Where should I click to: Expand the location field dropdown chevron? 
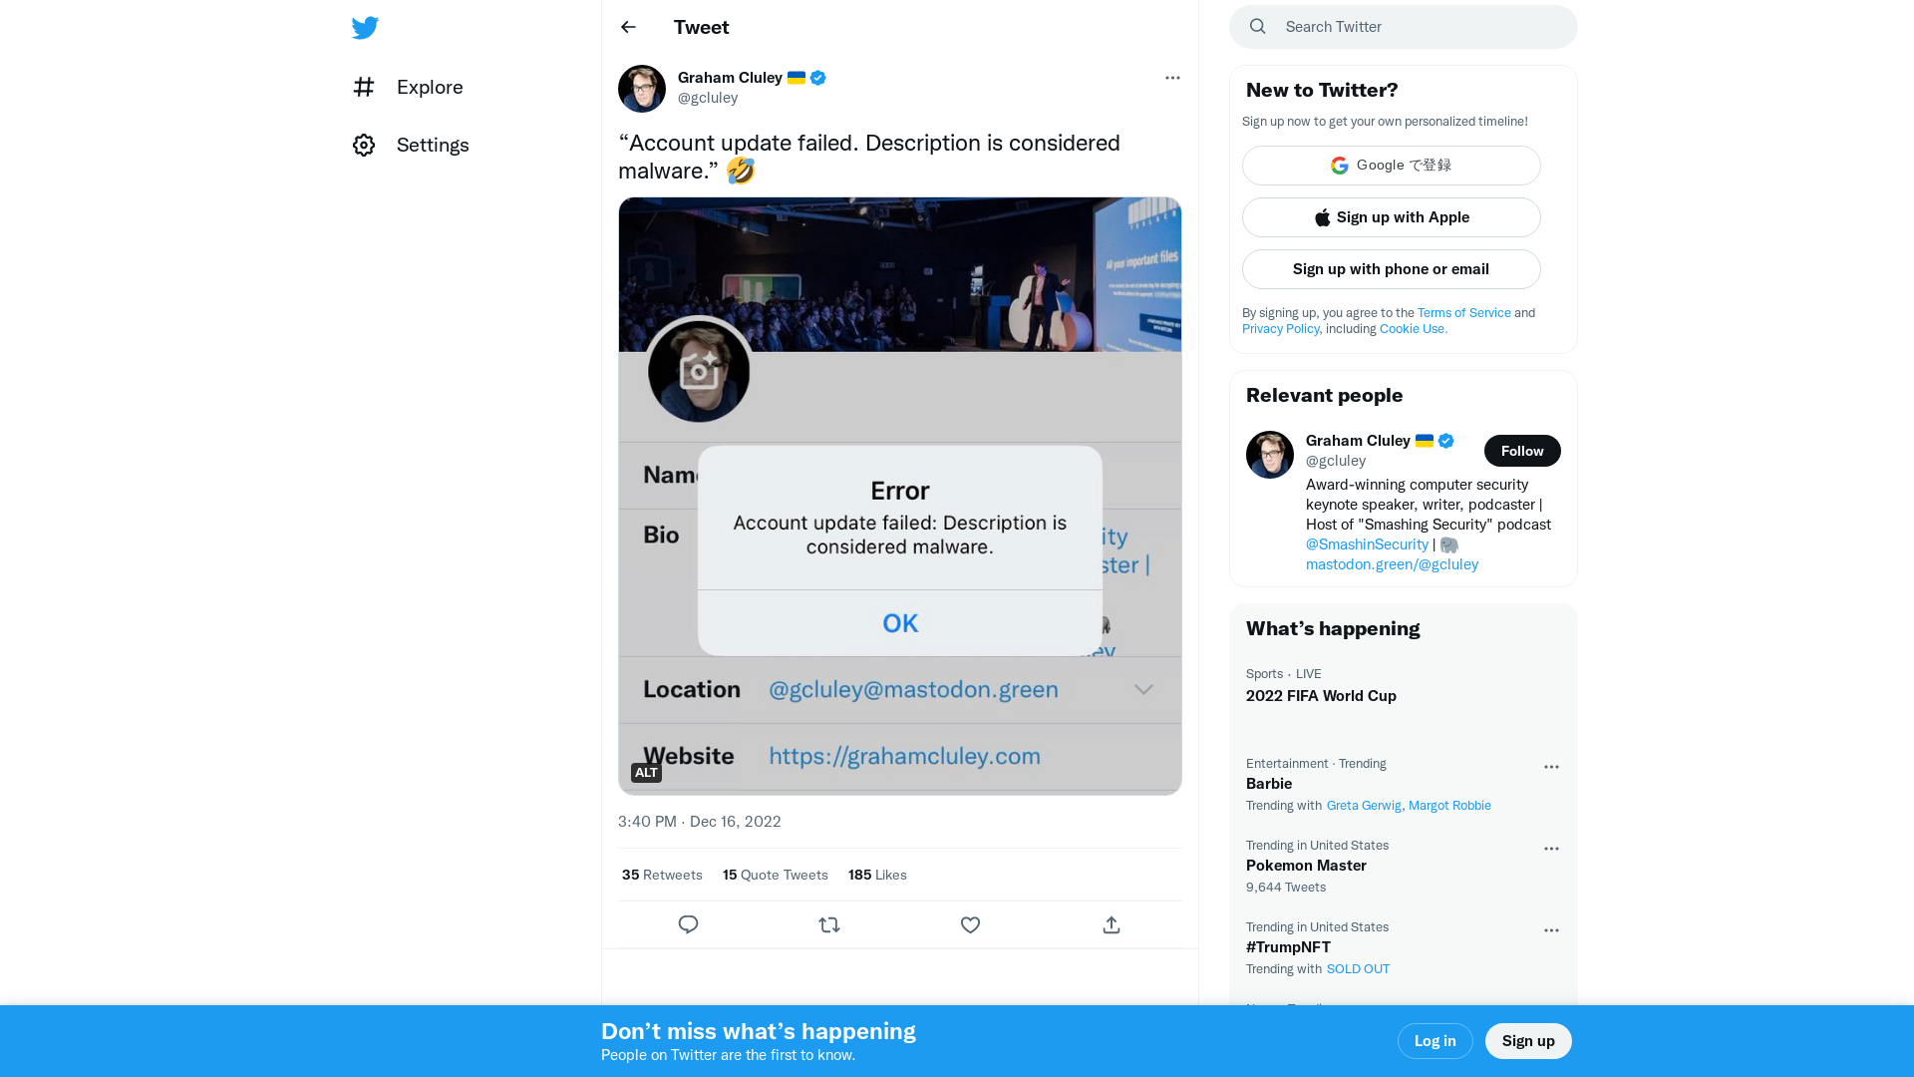pyautogui.click(x=1143, y=689)
